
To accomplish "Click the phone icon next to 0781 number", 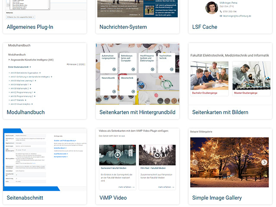I will 221,12.
